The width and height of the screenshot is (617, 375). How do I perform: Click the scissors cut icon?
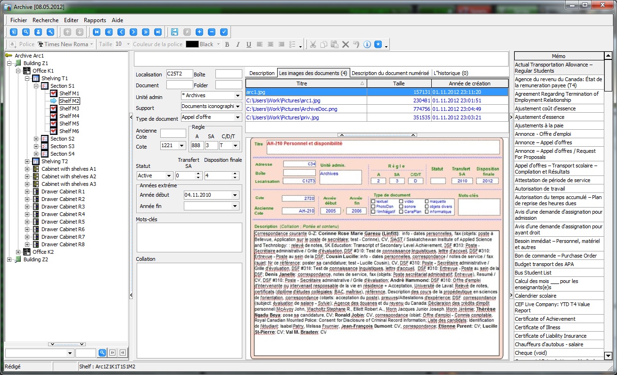pyautogui.click(x=313, y=44)
